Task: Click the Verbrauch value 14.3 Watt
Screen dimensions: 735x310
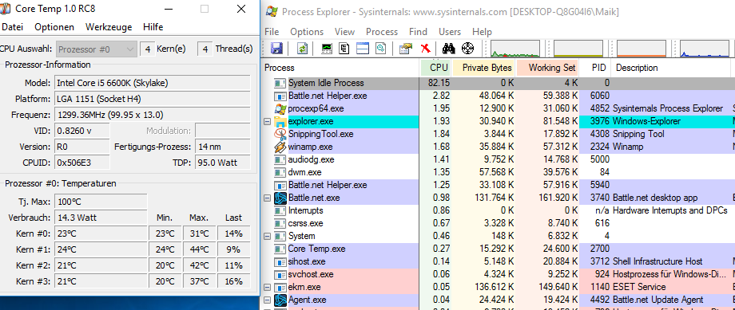Action: pyautogui.click(x=101, y=218)
